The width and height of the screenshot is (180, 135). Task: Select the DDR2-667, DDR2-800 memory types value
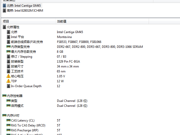click(x=100, y=47)
